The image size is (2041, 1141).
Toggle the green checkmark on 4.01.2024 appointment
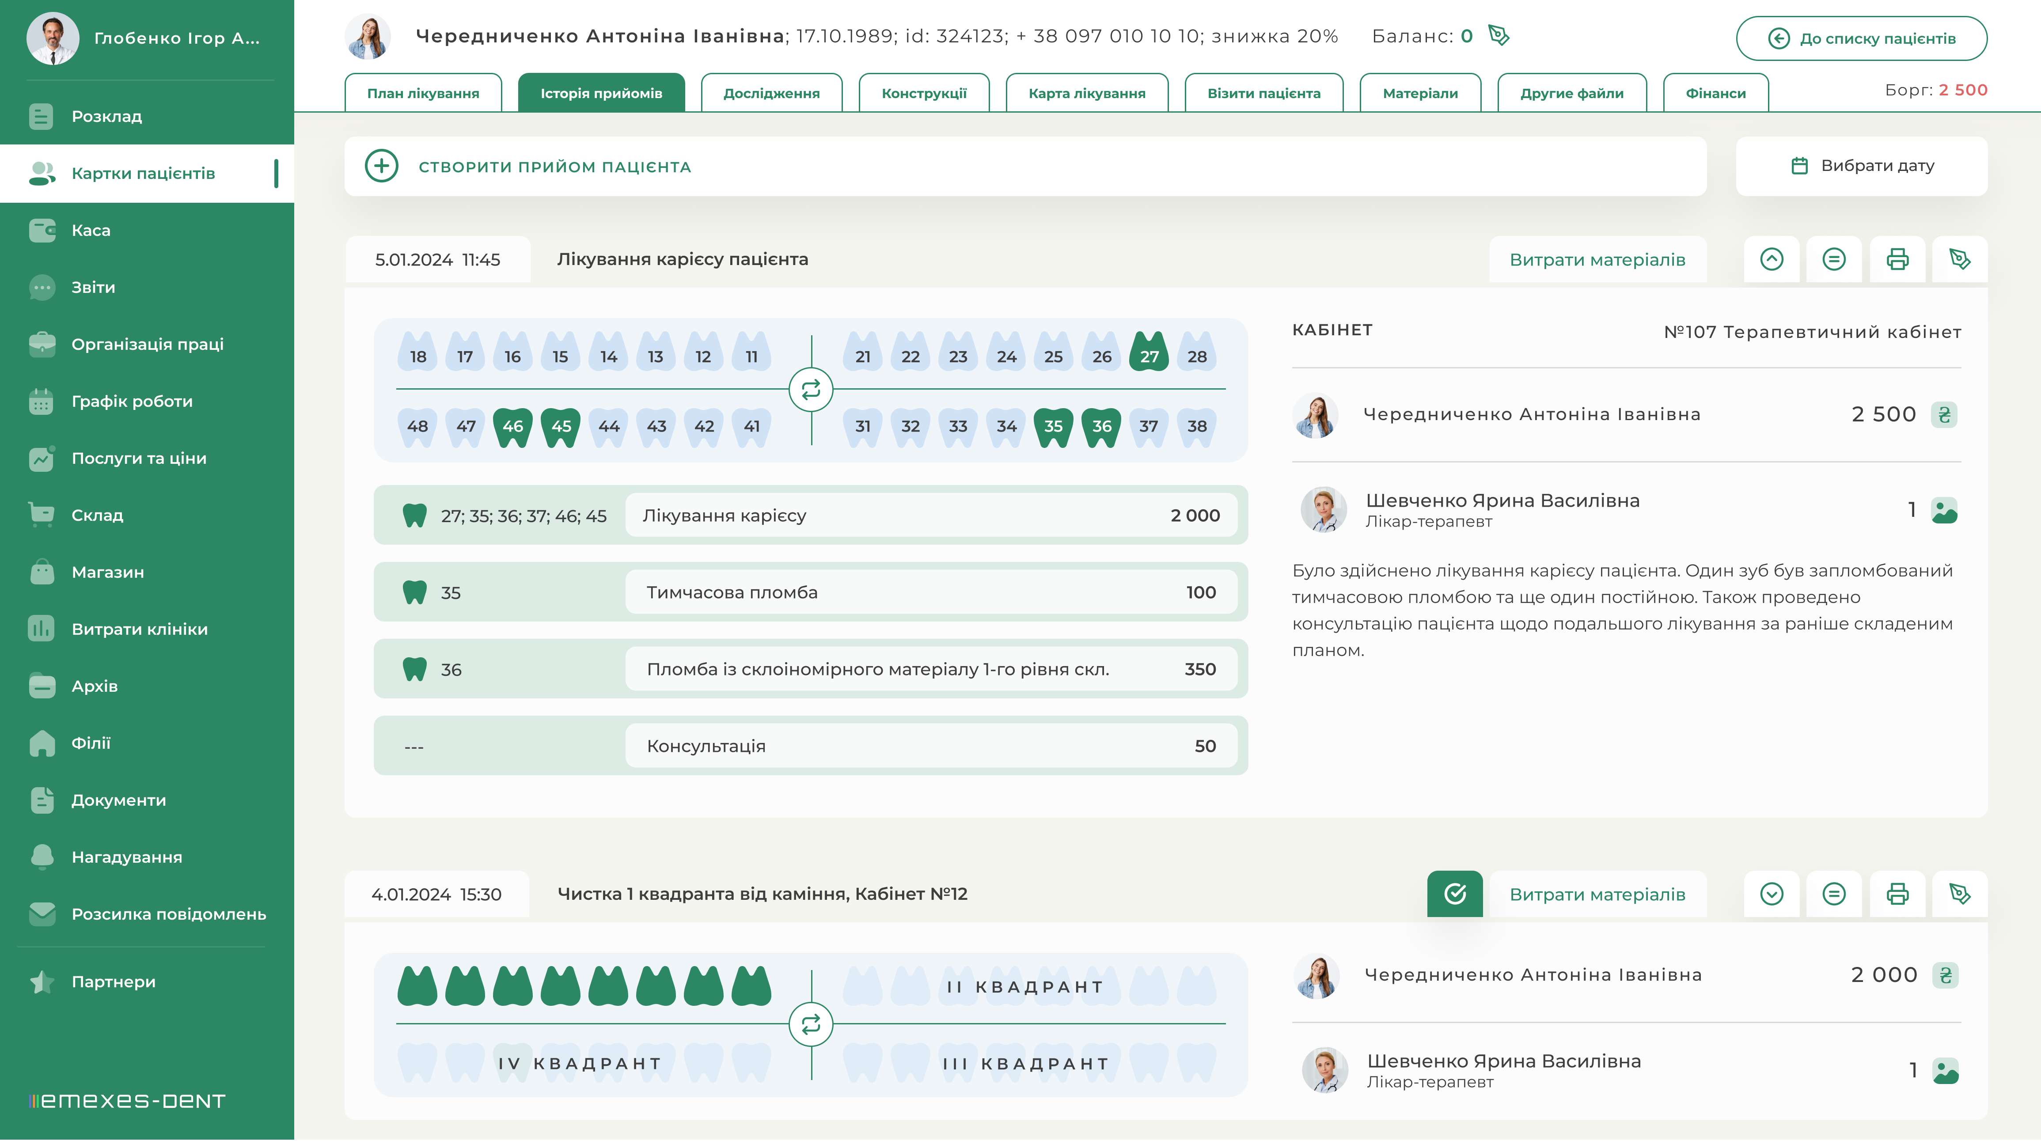[x=1455, y=895]
